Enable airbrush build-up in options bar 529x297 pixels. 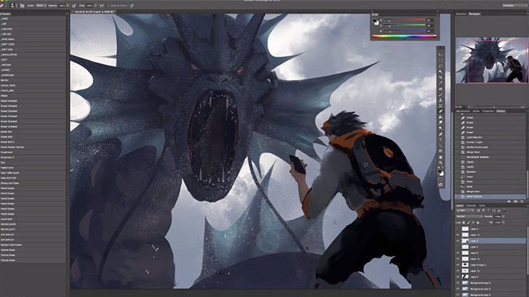click(102, 5)
